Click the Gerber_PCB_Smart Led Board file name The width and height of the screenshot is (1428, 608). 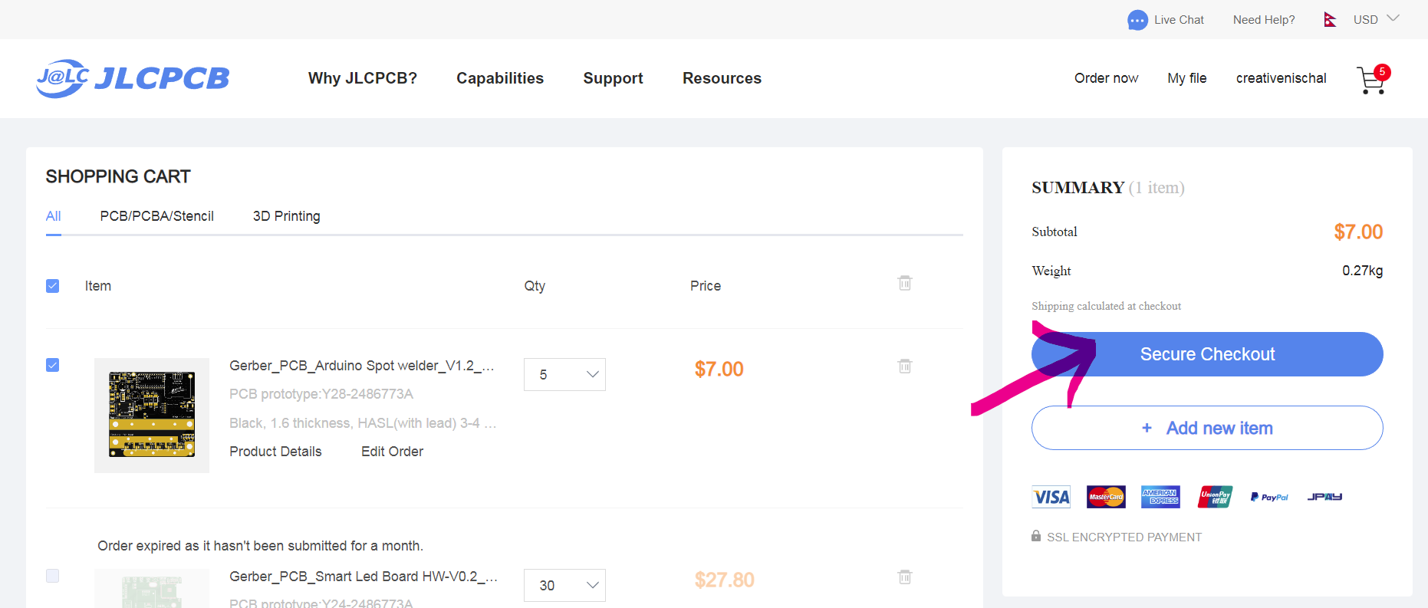(364, 577)
